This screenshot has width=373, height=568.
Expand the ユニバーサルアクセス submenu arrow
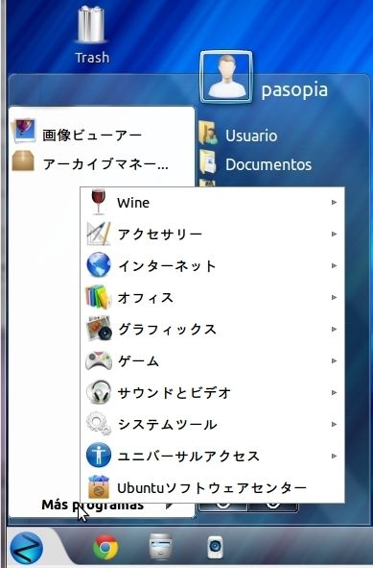click(335, 457)
